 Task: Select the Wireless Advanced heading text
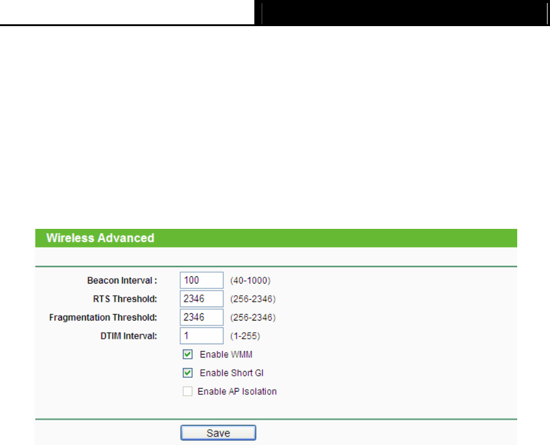tap(100, 238)
